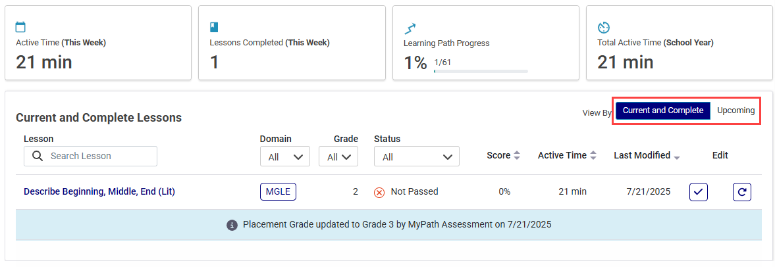Click the search magnifier icon
Viewport: 775px width, 267px height.
click(38, 156)
